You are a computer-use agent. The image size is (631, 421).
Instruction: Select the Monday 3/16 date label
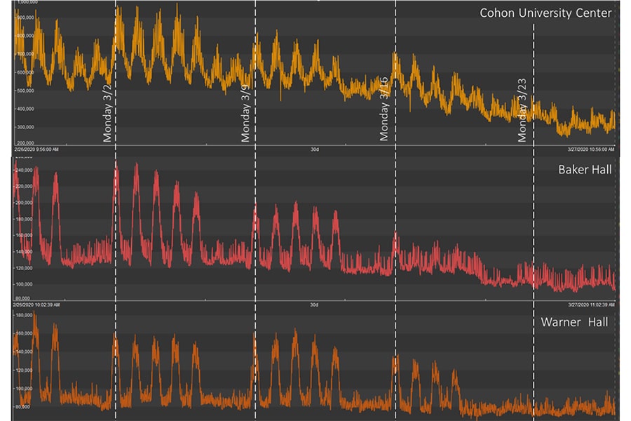click(384, 109)
